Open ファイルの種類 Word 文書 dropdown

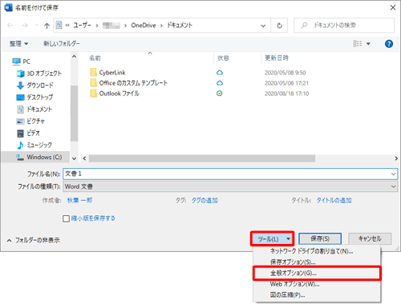pyautogui.click(x=230, y=186)
